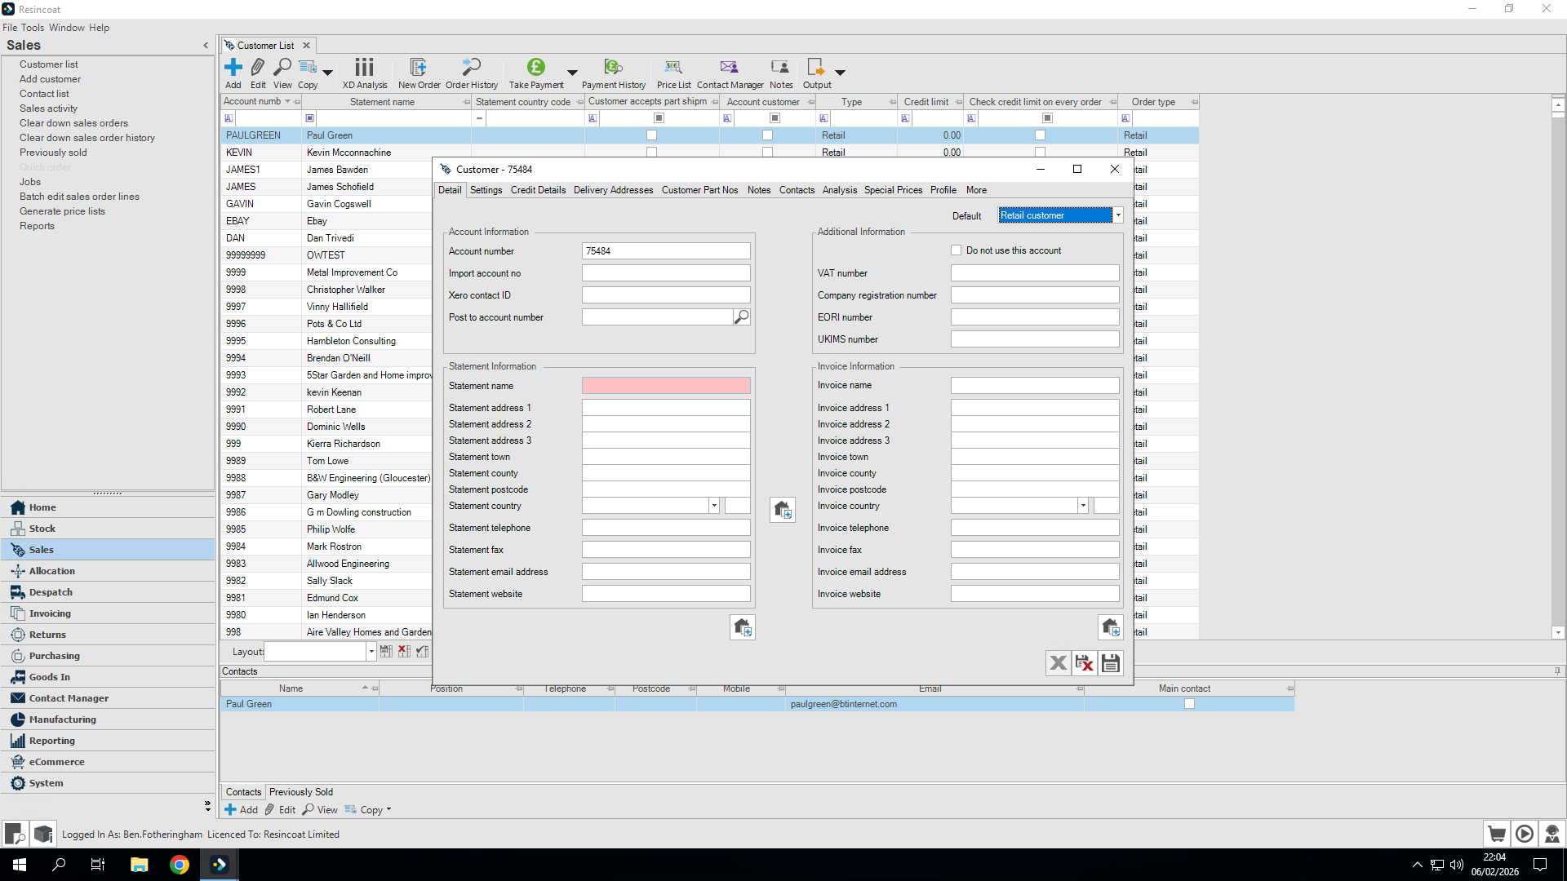Click the save disk icon in customer dialog

coord(1110,663)
